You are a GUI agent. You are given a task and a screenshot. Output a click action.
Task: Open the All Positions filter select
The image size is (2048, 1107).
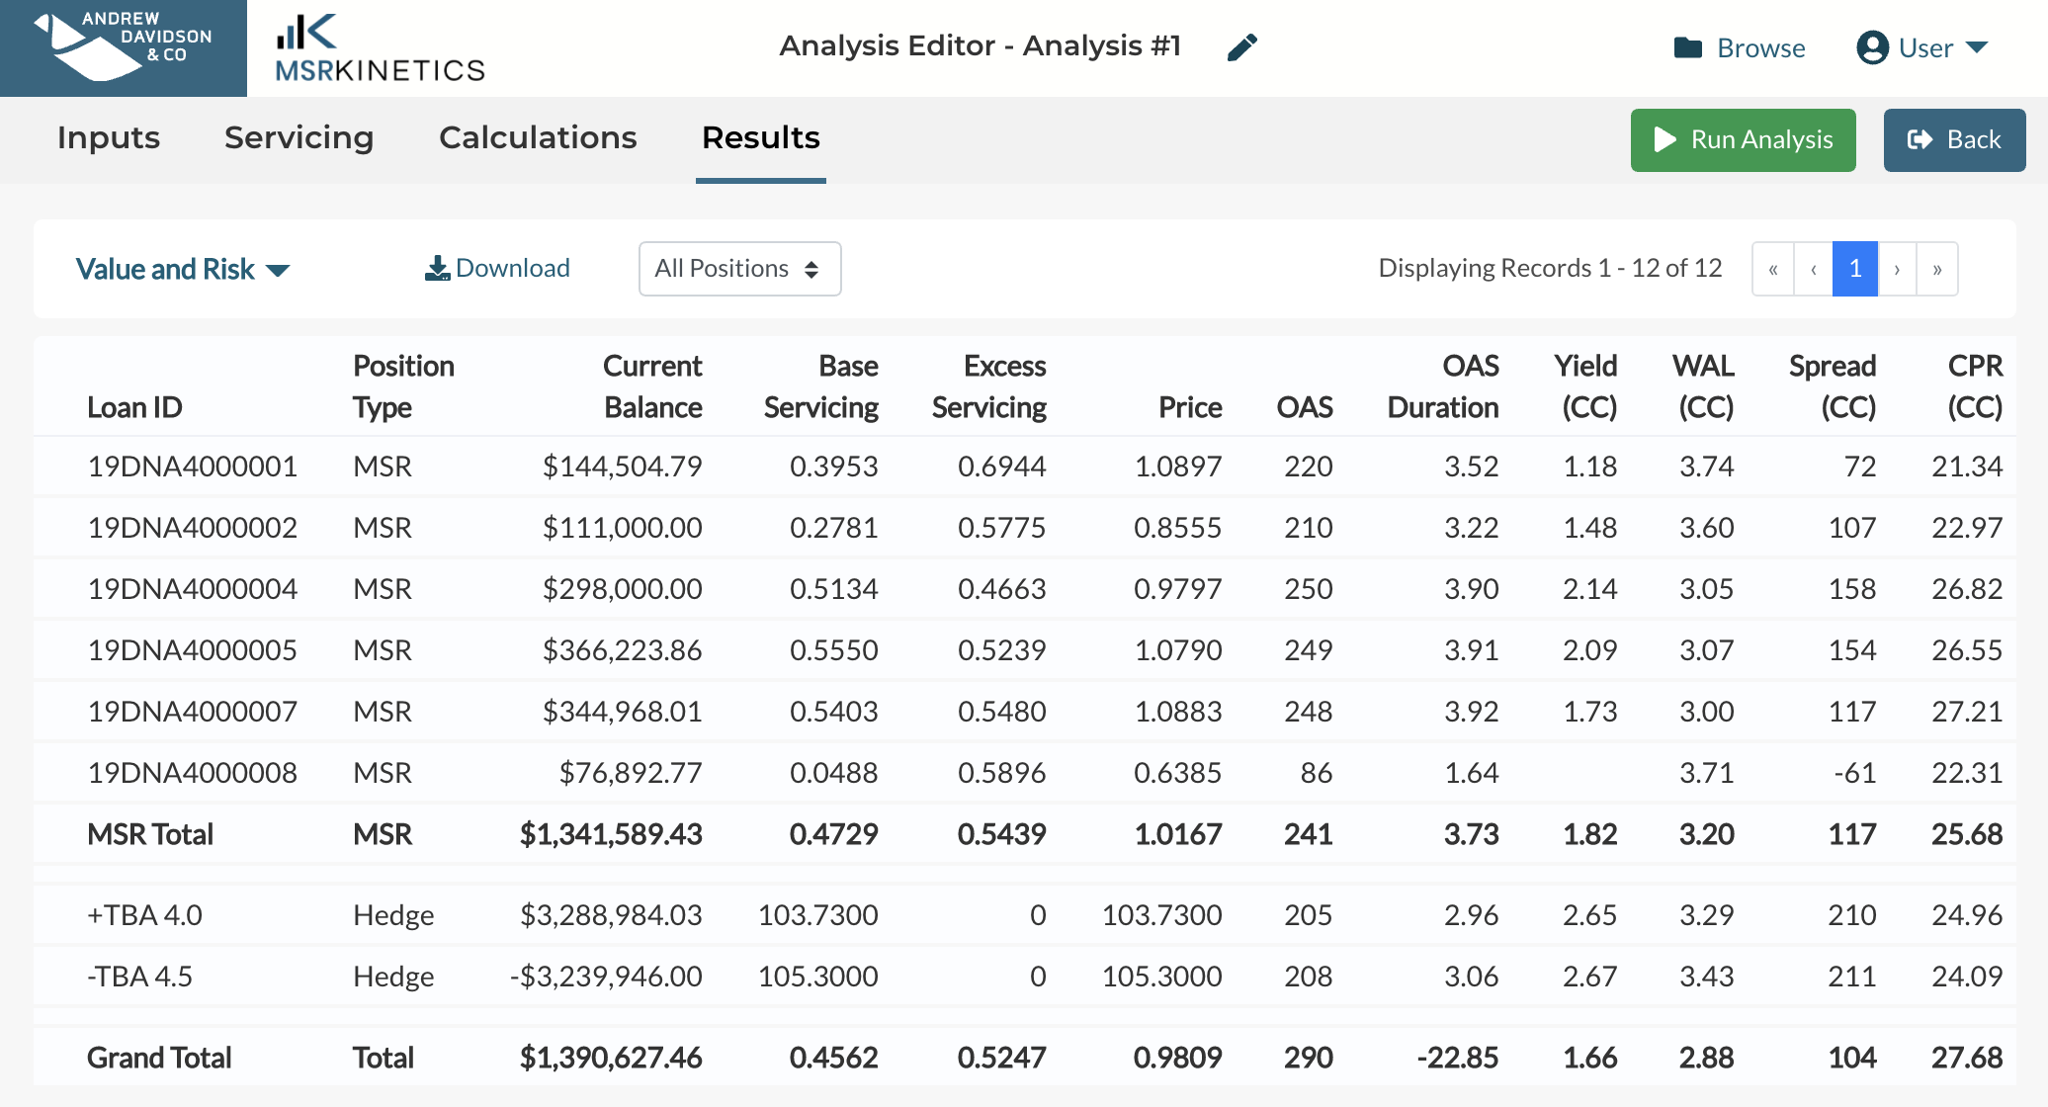coord(739,269)
